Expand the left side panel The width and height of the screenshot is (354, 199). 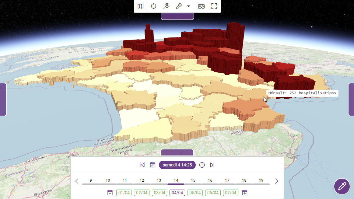point(3,100)
